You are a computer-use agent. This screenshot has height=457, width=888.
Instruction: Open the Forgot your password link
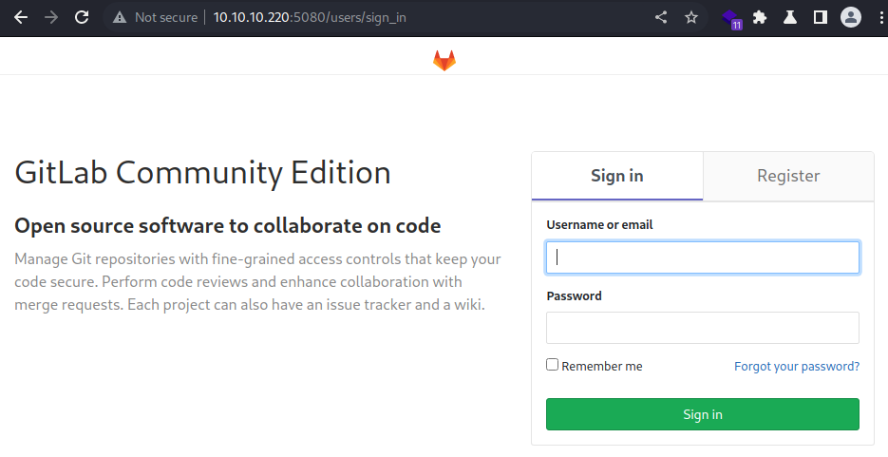coord(797,367)
